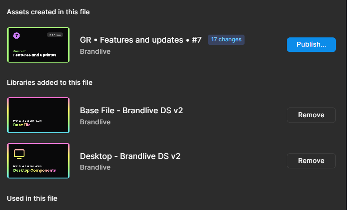Select the Features and updates cover thumbnail
The image size is (347, 210).
pos(38,45)
